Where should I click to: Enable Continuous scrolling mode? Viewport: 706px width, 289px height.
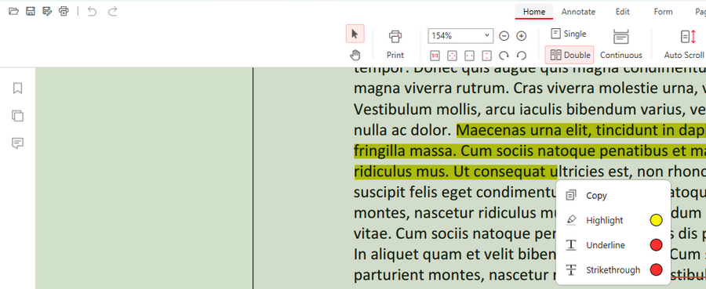tap(621, 44)
